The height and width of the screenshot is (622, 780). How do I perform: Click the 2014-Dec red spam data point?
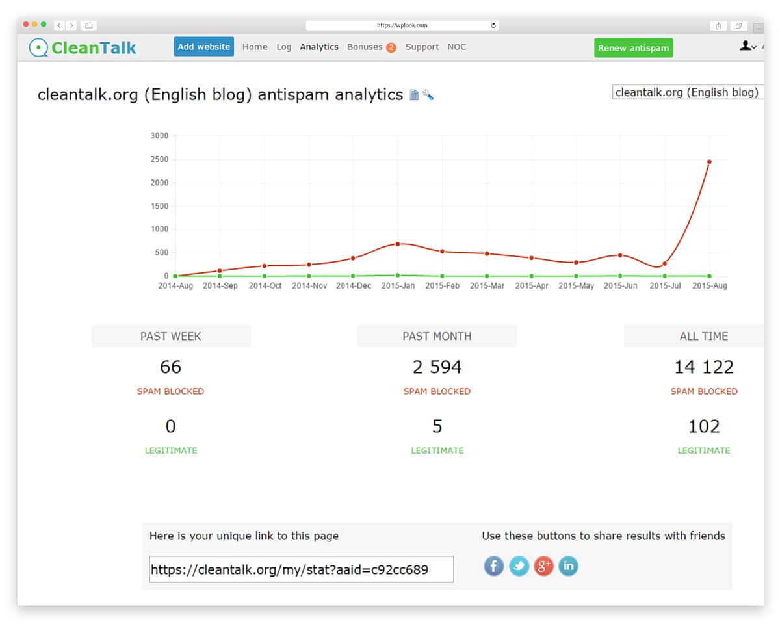pyautogui.click(x=353, y=258)
